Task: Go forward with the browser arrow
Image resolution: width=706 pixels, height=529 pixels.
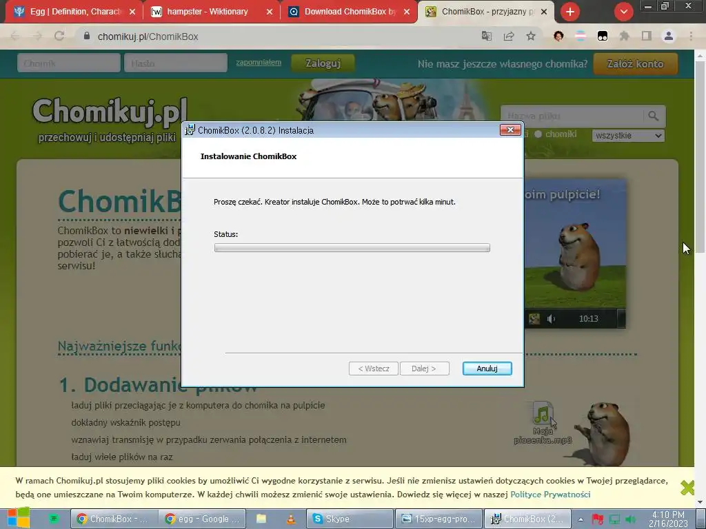Action: click(37, 37)
